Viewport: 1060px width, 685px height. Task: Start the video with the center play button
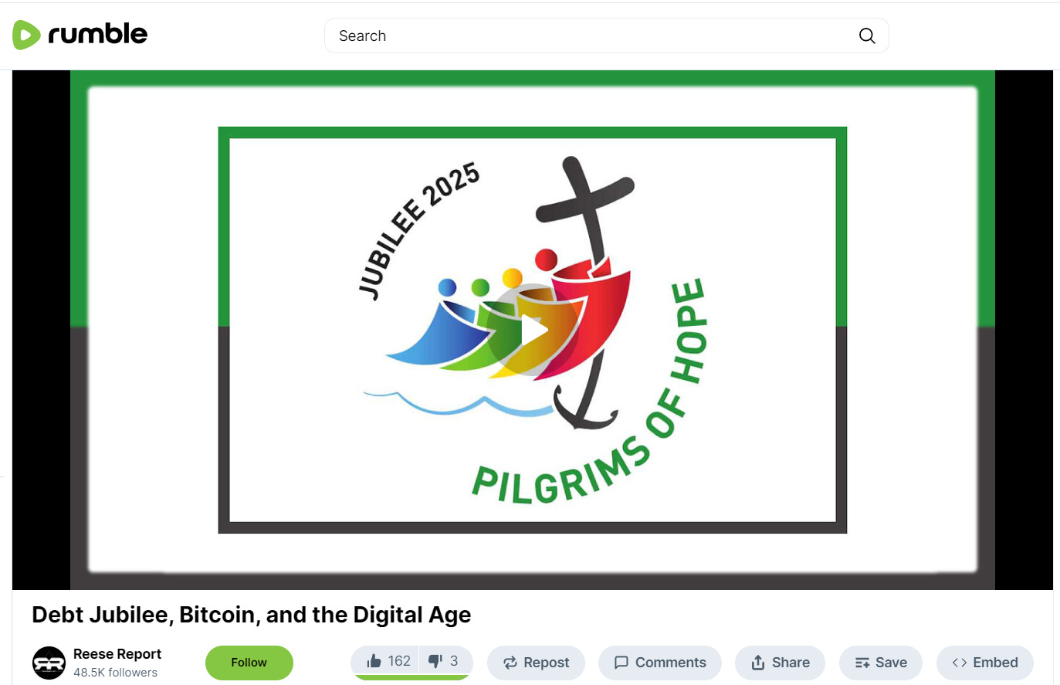click(533, 331)
